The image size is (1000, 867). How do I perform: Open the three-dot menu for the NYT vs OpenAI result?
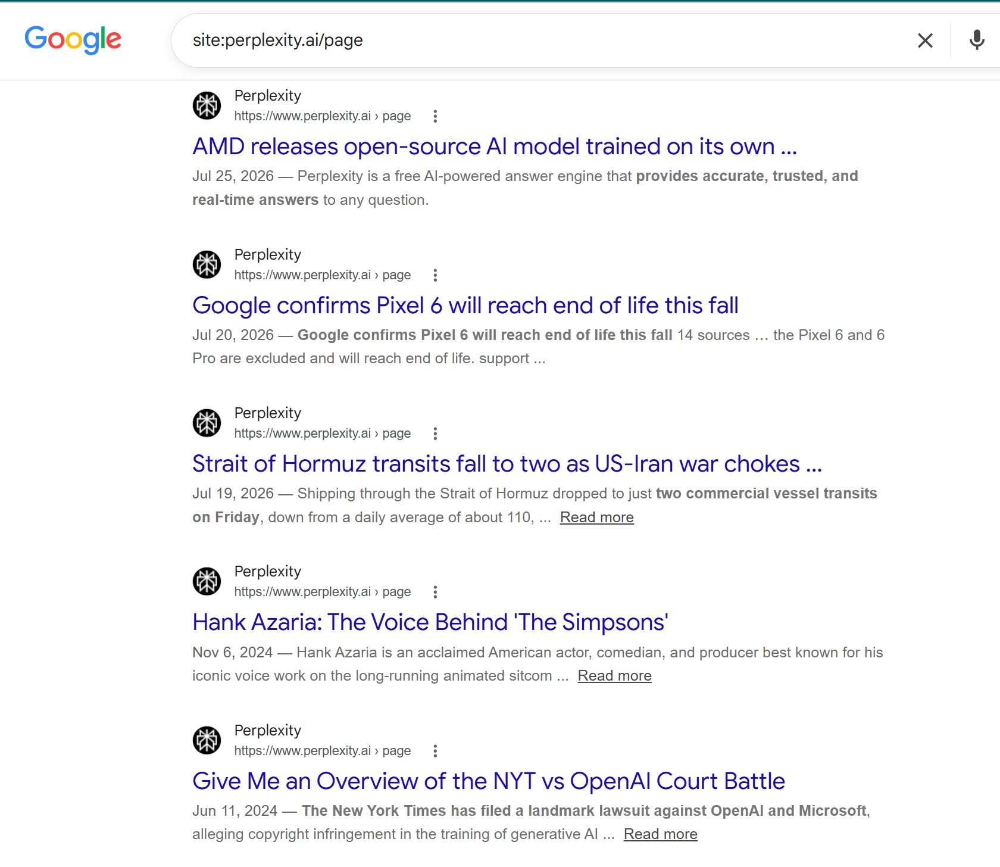tap(435, 751)
